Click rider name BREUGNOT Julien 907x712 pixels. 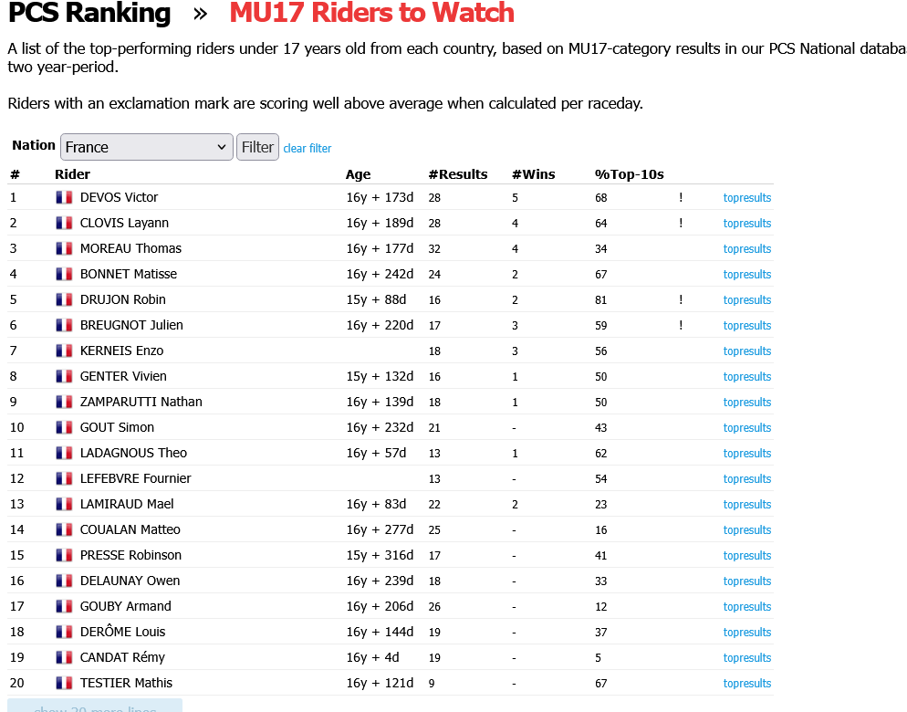(x=131, y=325)
